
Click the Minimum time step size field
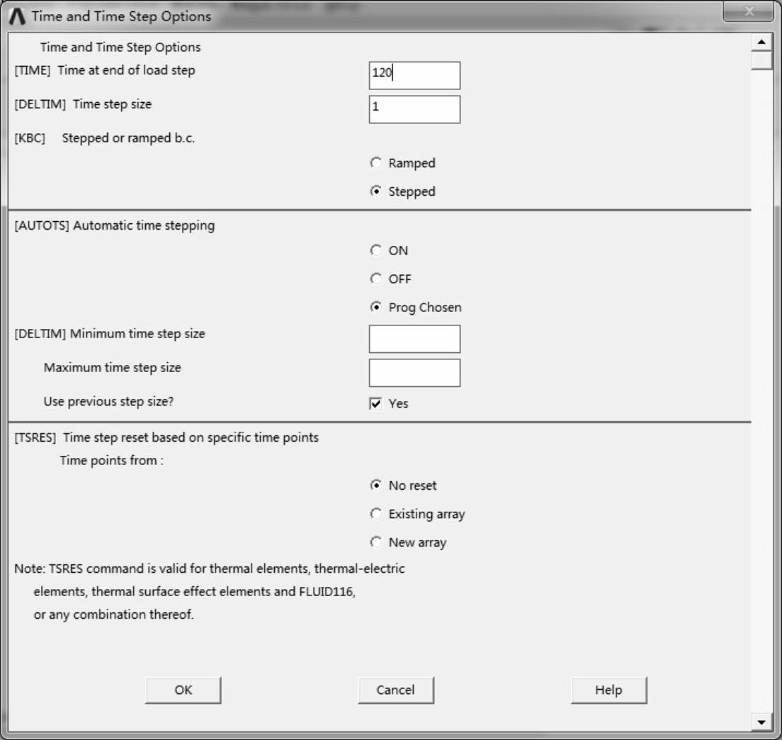(414, 339)
